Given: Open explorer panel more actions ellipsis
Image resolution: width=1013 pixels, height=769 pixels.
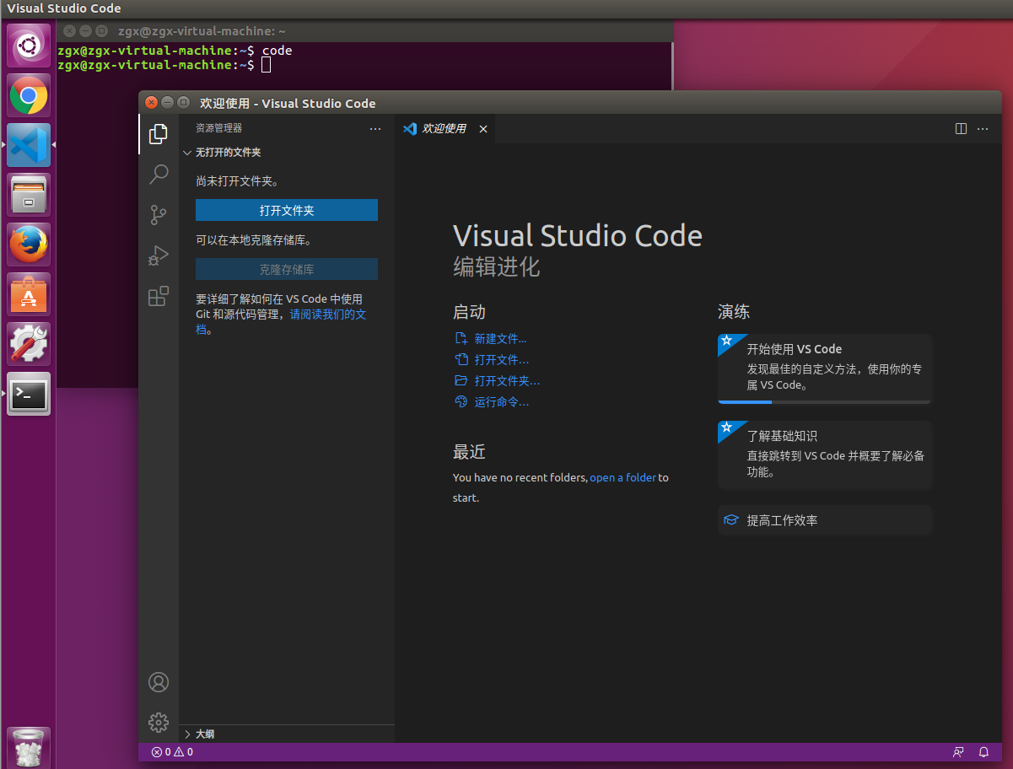Looking at the screenshot, I should point(375,129).
